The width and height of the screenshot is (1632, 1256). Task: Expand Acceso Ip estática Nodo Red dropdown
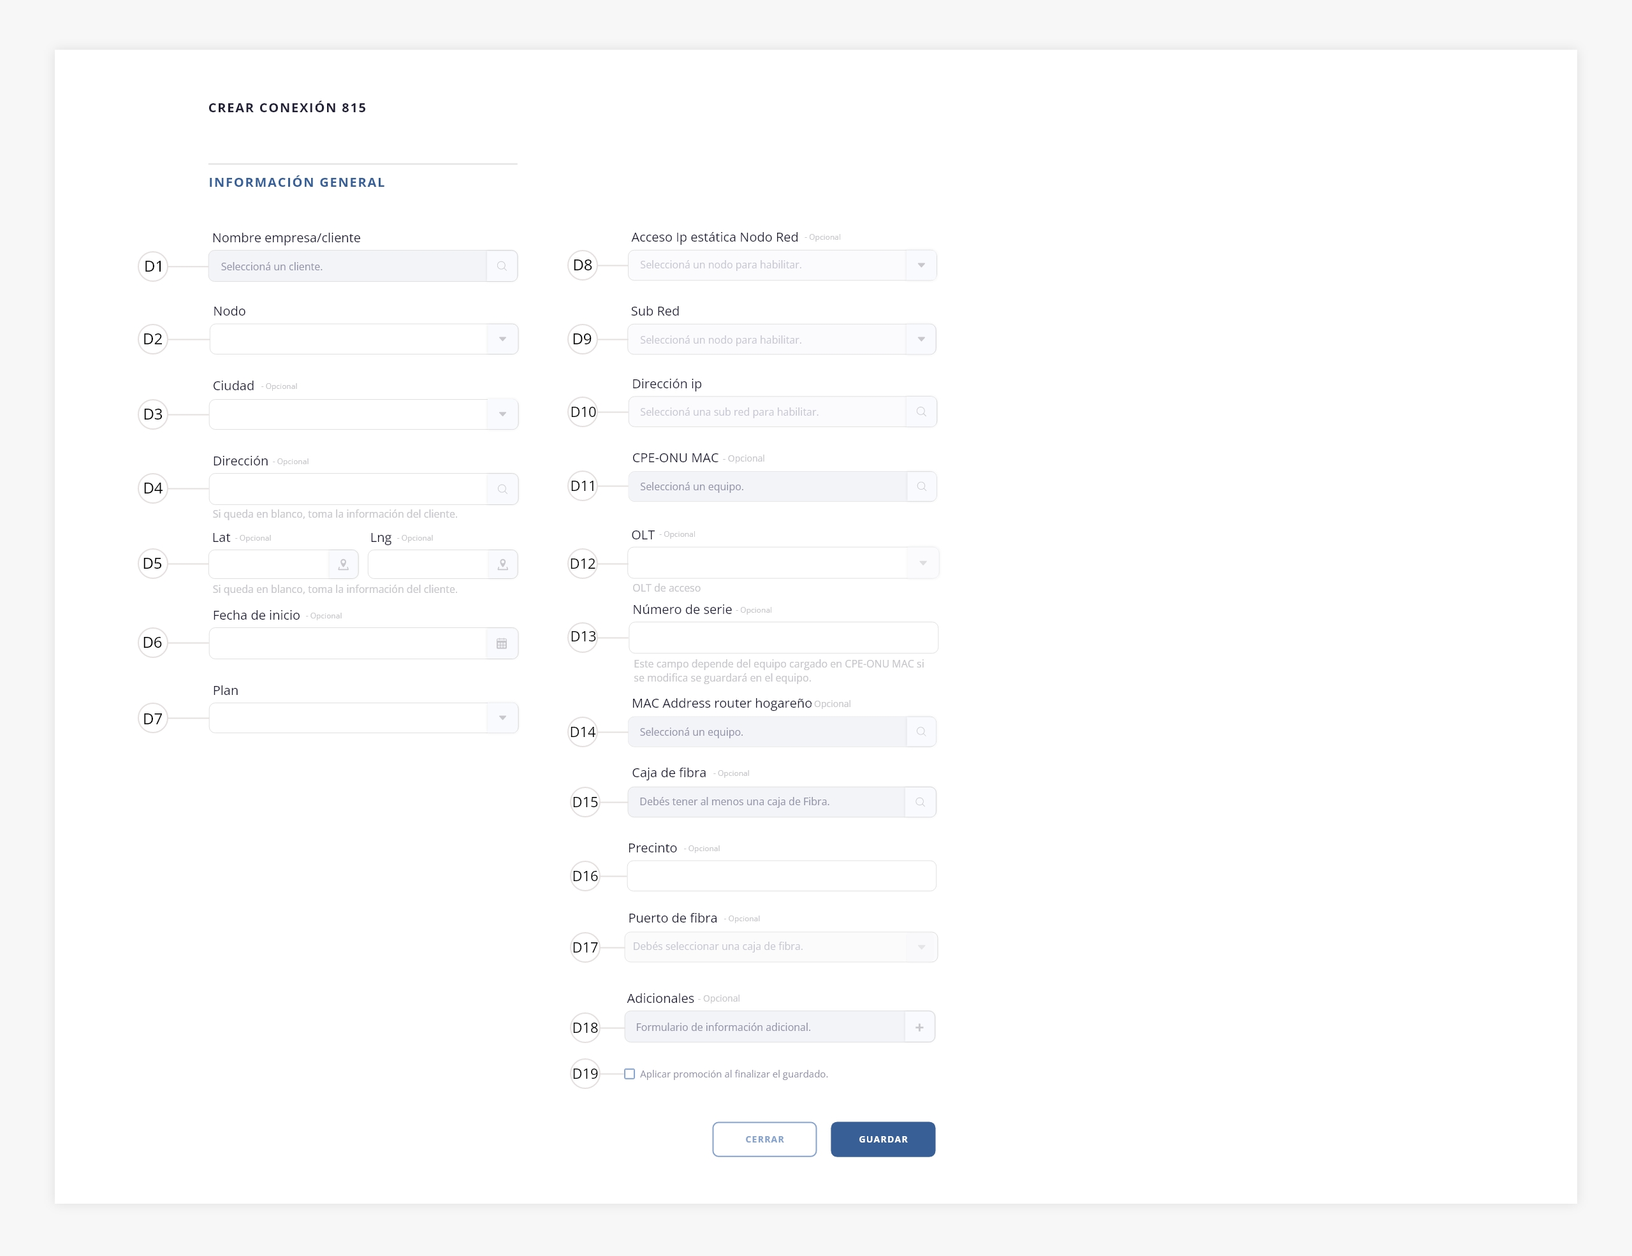point(921,265)
